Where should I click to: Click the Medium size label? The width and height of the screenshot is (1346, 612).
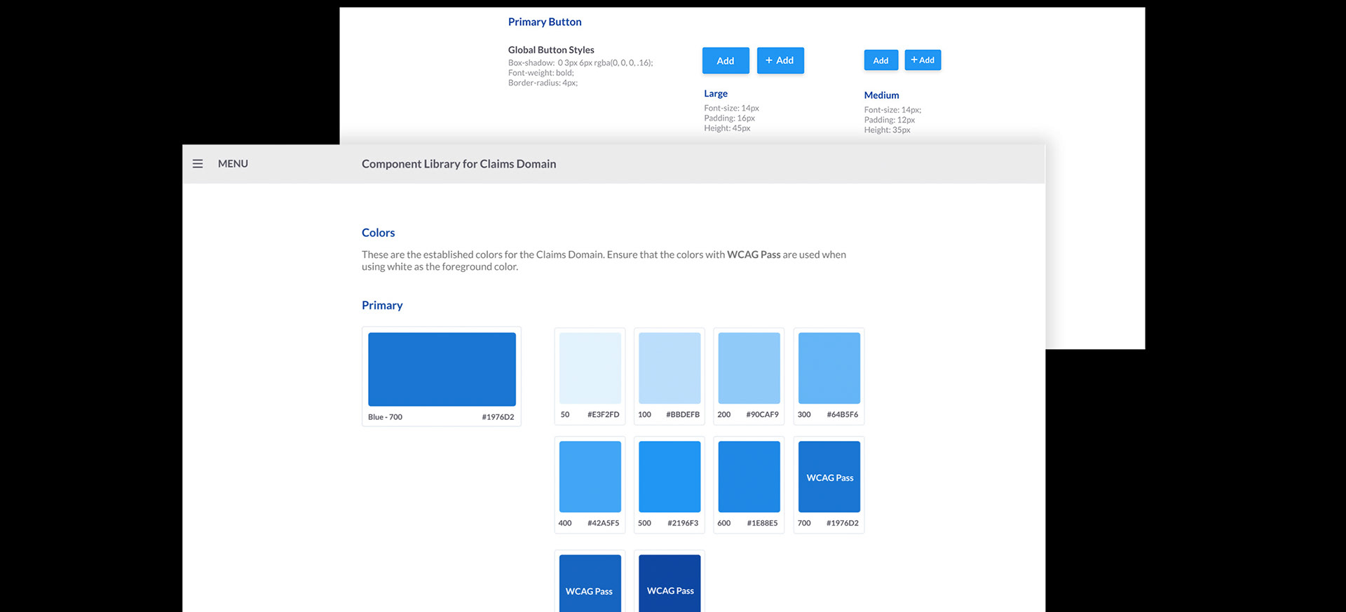[x=881, y=95]
